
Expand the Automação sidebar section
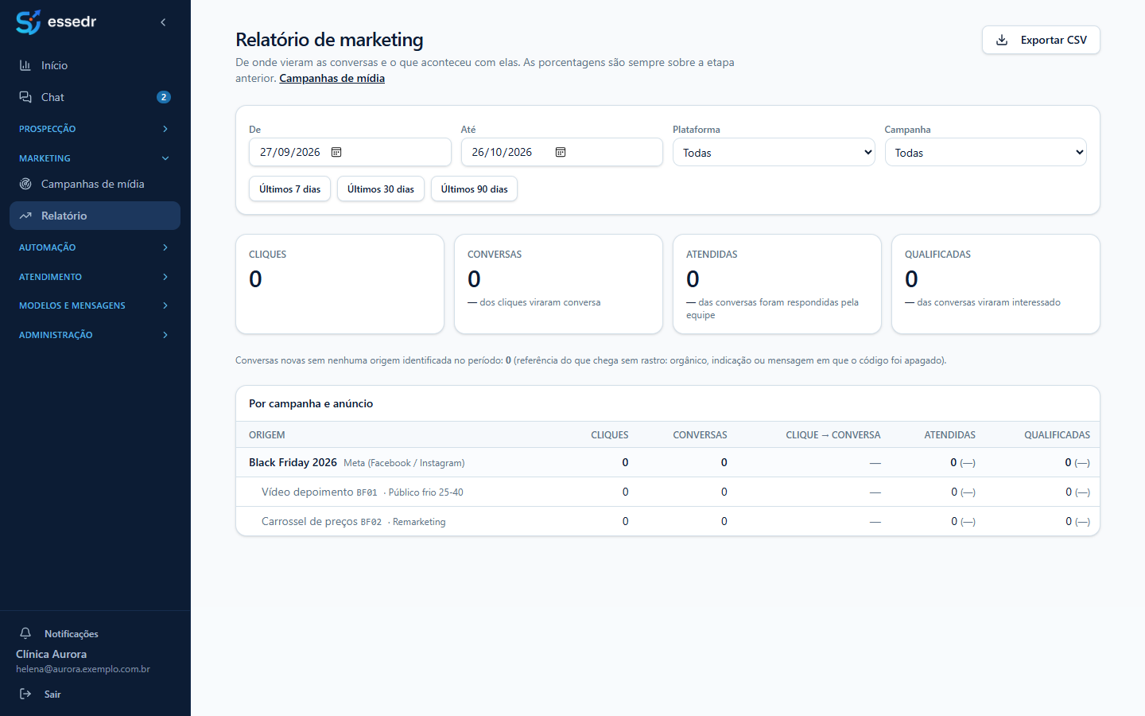(x=95, y=247)
